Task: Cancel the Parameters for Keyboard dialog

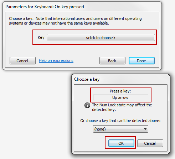Action: point(22,61)
